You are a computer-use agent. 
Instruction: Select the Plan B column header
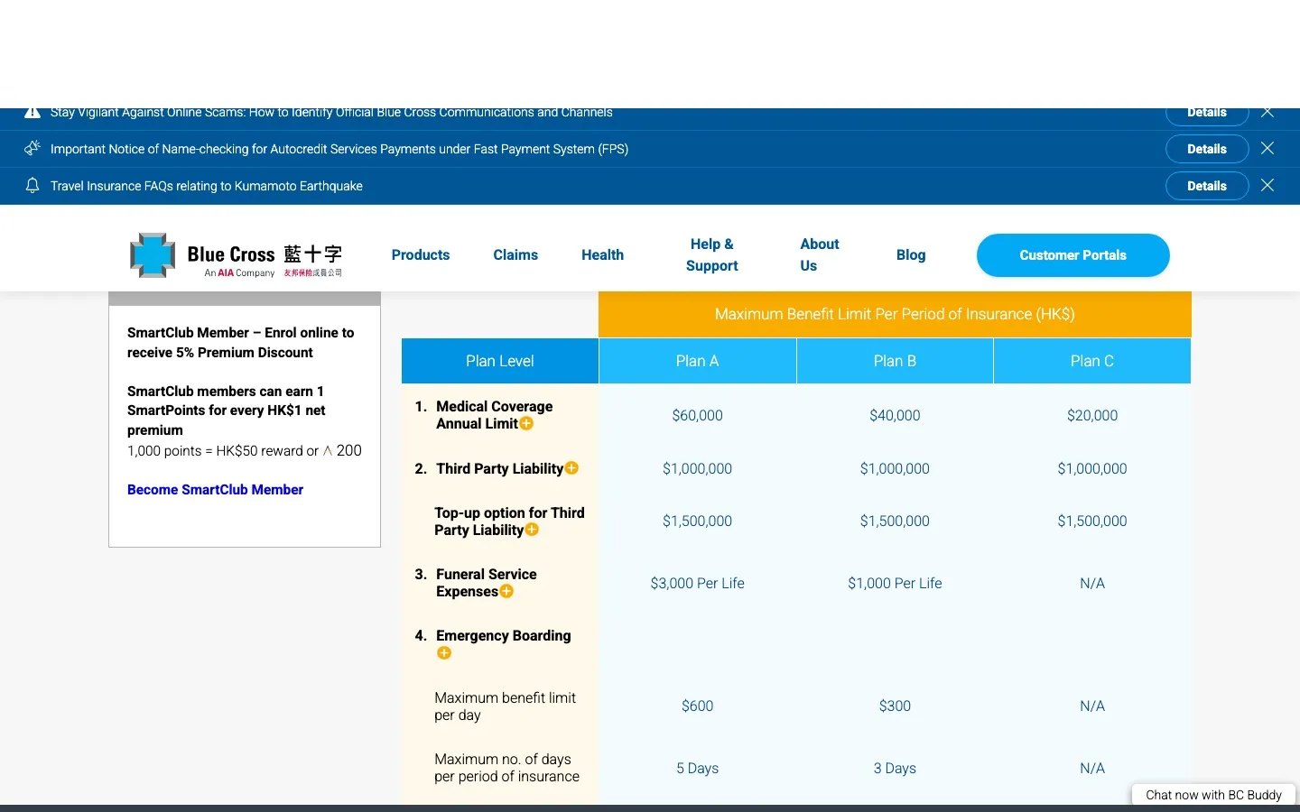[x=895, y=361]
